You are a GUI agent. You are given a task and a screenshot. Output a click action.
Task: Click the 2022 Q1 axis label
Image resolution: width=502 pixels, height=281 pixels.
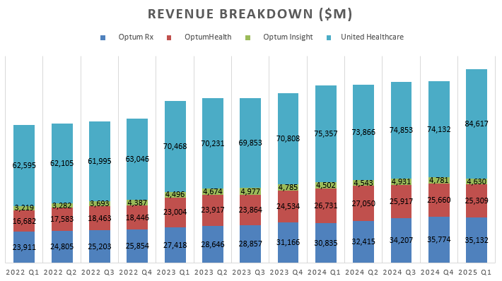pos(23,273)
